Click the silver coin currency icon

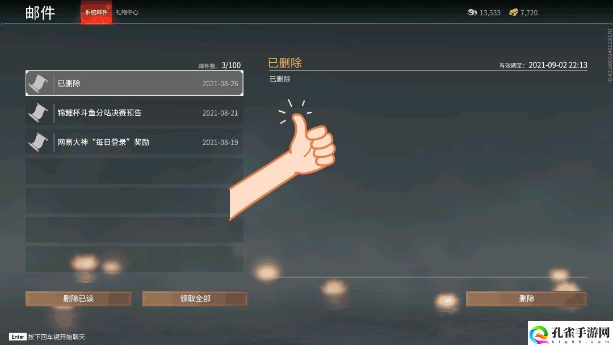(x=472, y=12)
